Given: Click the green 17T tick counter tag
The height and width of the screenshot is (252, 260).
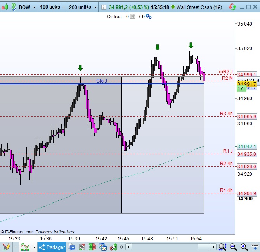Looking at the screenshot, I should 242,89.
